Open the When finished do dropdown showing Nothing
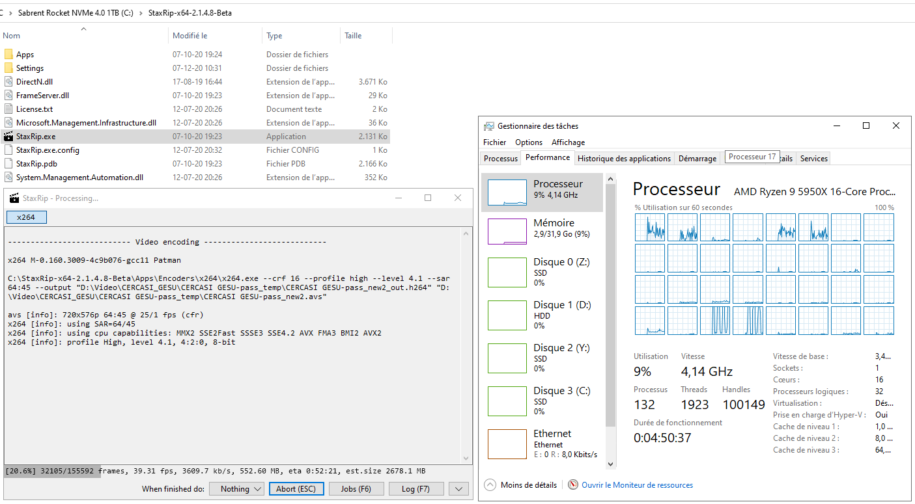Screen dimensions: 915x504 [236, 489]
